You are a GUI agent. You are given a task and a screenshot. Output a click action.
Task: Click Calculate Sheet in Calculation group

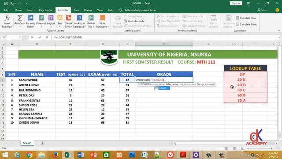[246, 24]
